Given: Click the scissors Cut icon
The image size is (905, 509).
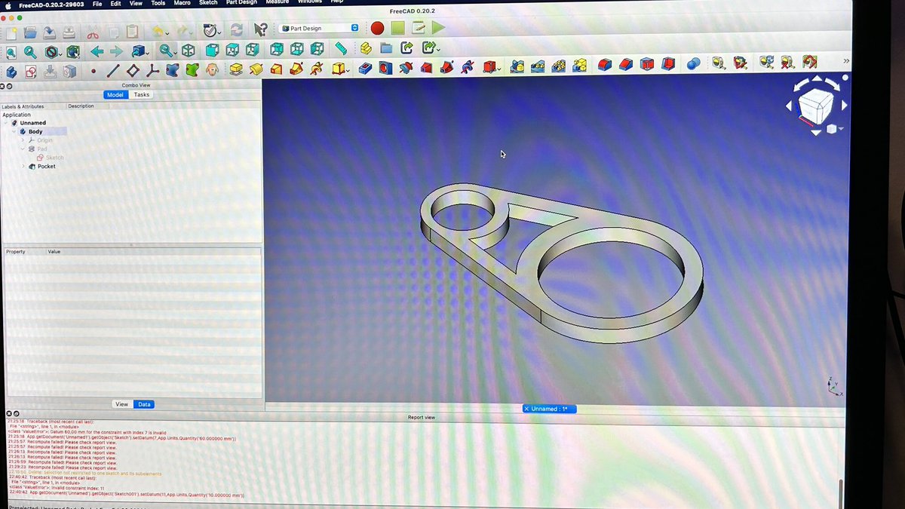Looking at the screenshot, I should 92,32.
